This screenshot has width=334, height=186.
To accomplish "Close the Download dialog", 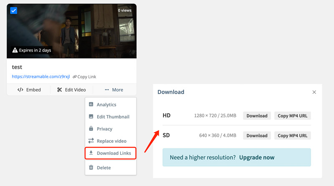I will (x=314, y=92).
